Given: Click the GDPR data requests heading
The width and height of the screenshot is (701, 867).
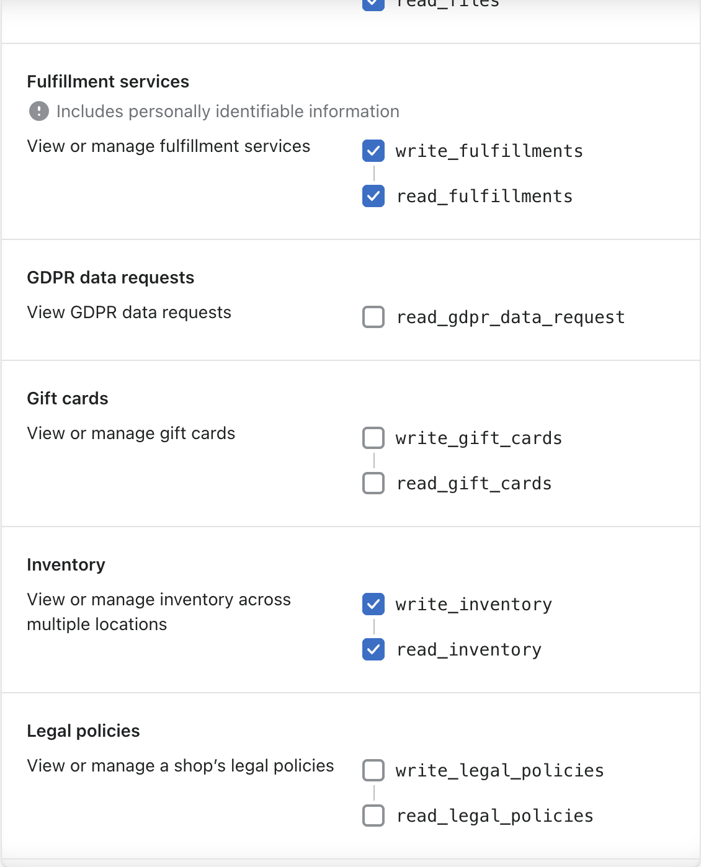Looking at the screenshot, I should (110, 278).
